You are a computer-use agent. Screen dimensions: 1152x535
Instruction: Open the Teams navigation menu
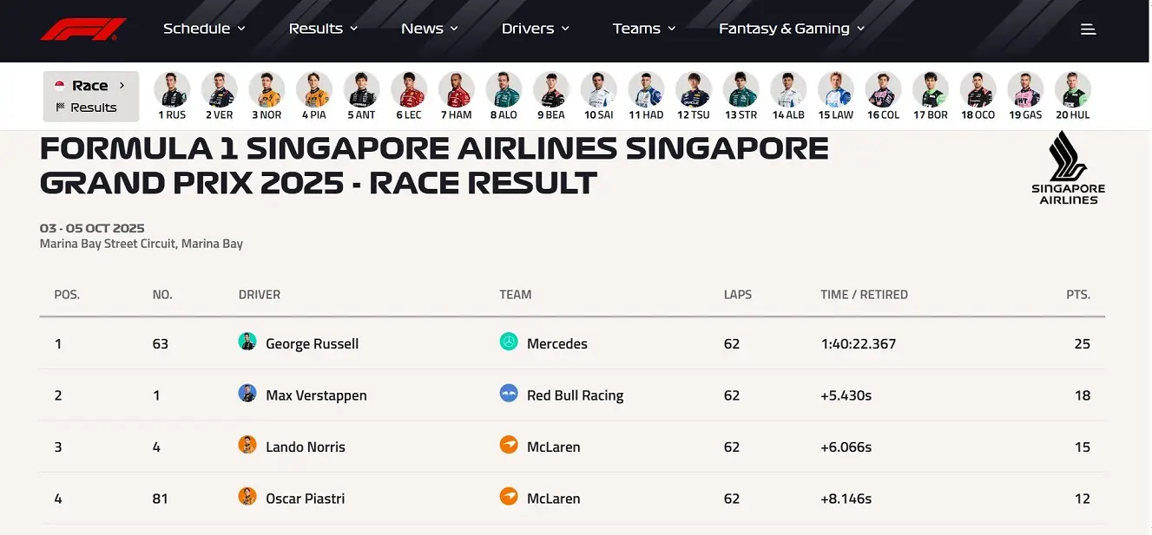pos(643,29)
